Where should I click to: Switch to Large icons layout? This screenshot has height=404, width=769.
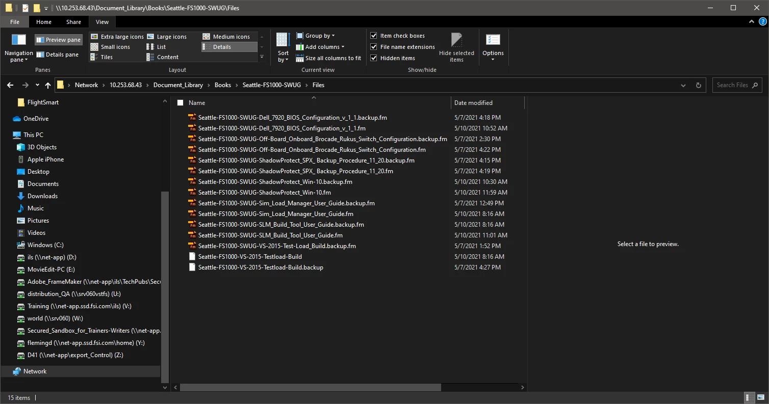click(167, 37)
